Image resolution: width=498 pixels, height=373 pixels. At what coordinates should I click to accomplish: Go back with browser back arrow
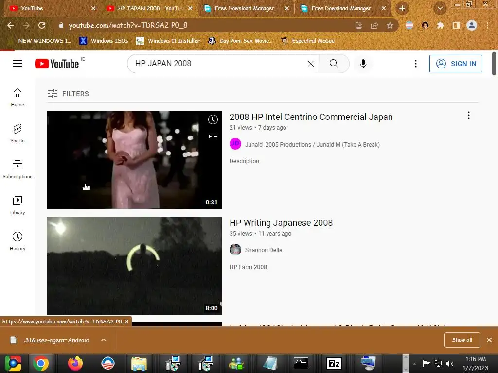point(11,25)
